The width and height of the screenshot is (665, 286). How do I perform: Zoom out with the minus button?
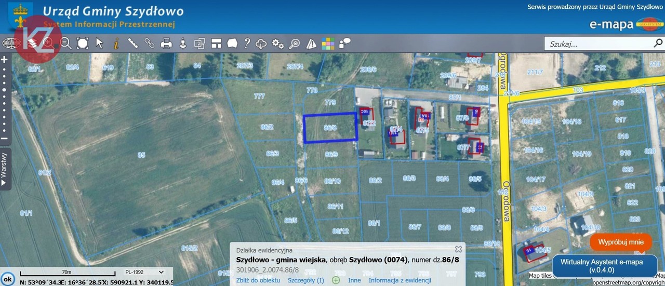click(x=4, y=139)
